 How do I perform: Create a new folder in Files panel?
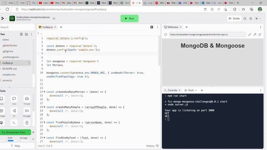coord(26,34)
